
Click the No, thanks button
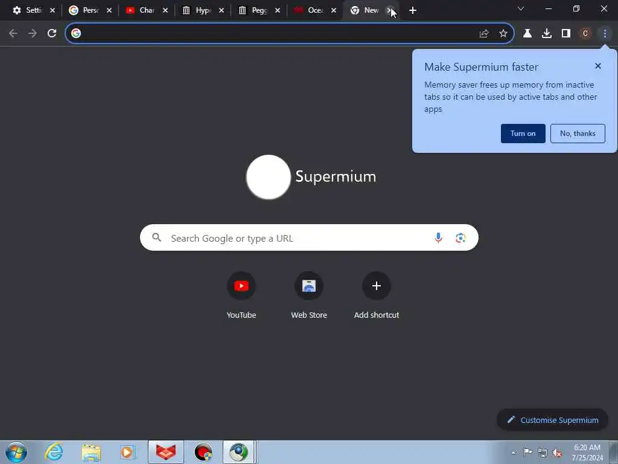pyautogui.click(x=578, y=134)
